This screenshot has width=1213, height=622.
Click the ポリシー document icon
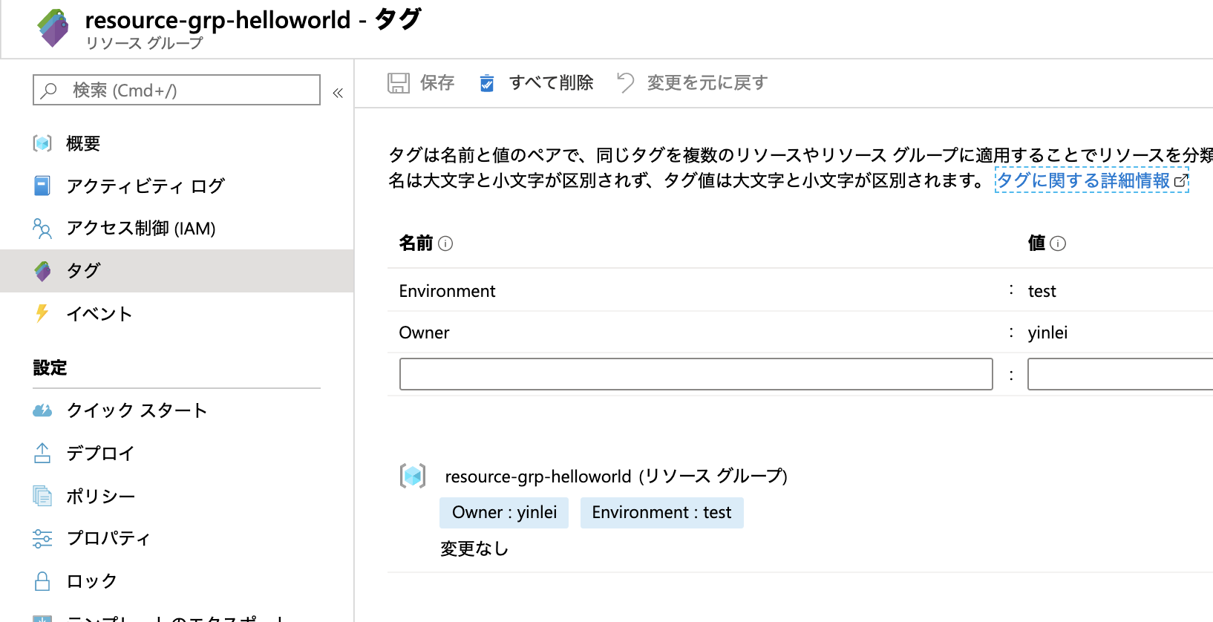tap(42, 495)
